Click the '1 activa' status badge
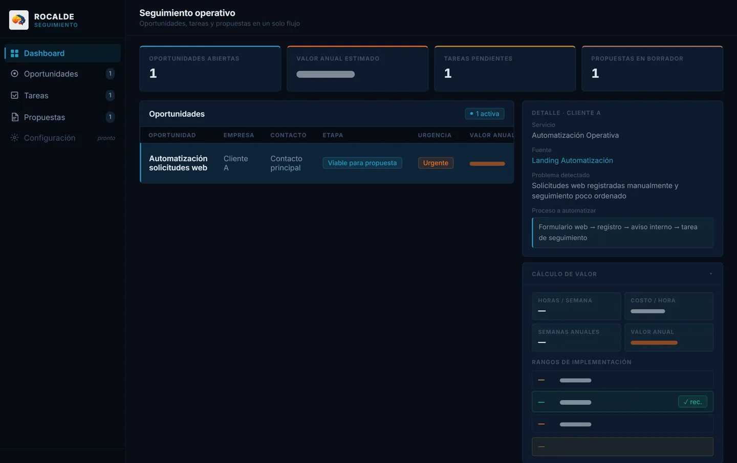This screenshot has width=737, height=463. [x=485, y=114]
